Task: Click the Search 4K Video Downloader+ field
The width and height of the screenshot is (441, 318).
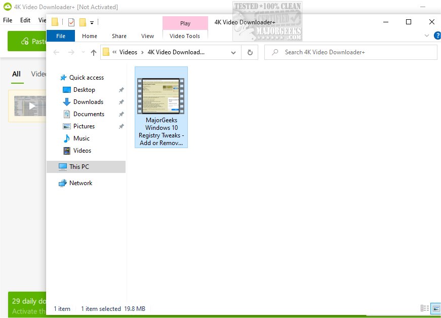Action: (x=351, y=52)
